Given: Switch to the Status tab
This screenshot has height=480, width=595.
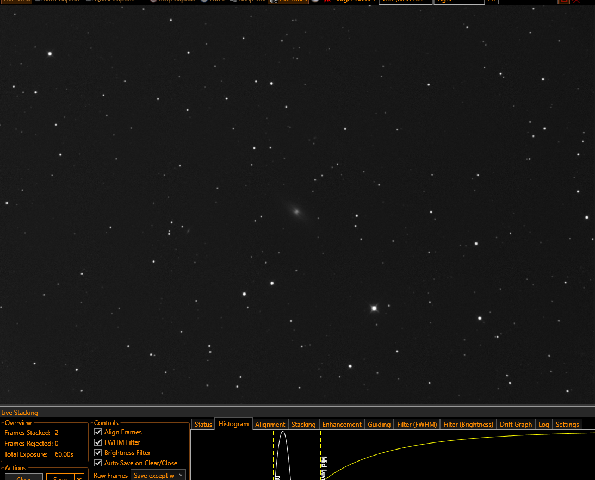Looking at the screenshot, I should [x=203, y=424].
